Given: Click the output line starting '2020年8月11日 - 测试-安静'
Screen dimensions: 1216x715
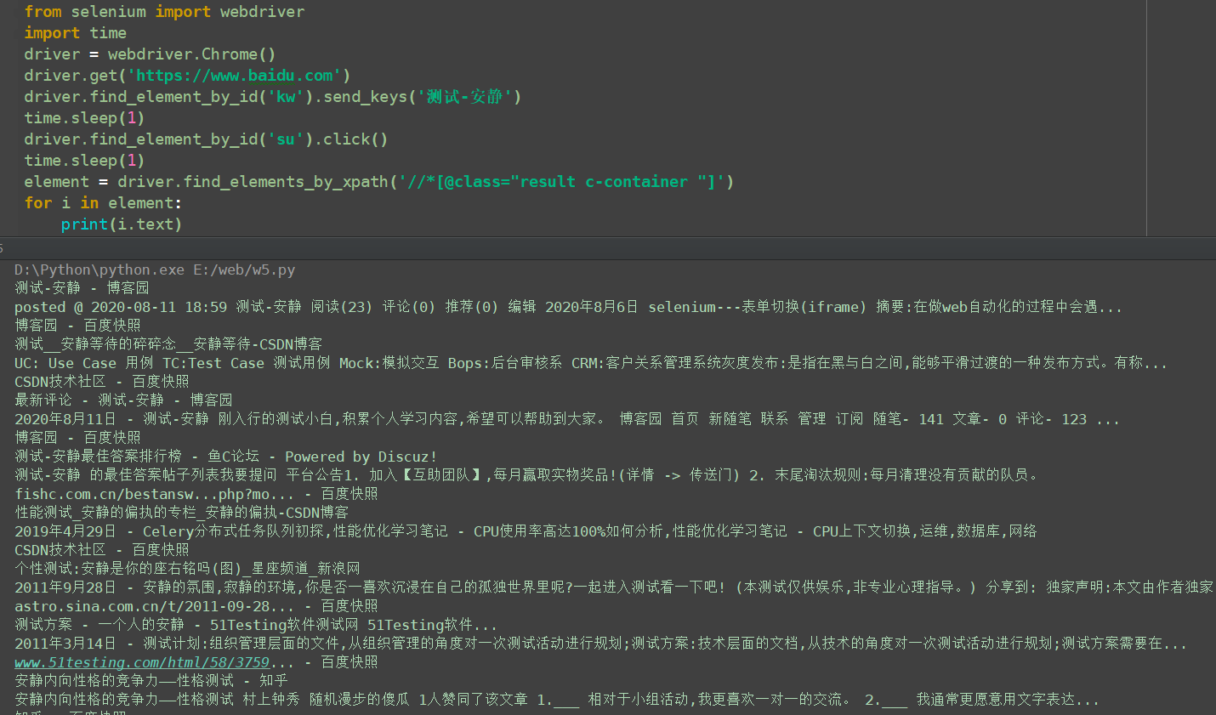Looking at the screenshot, I should [566, 419].
